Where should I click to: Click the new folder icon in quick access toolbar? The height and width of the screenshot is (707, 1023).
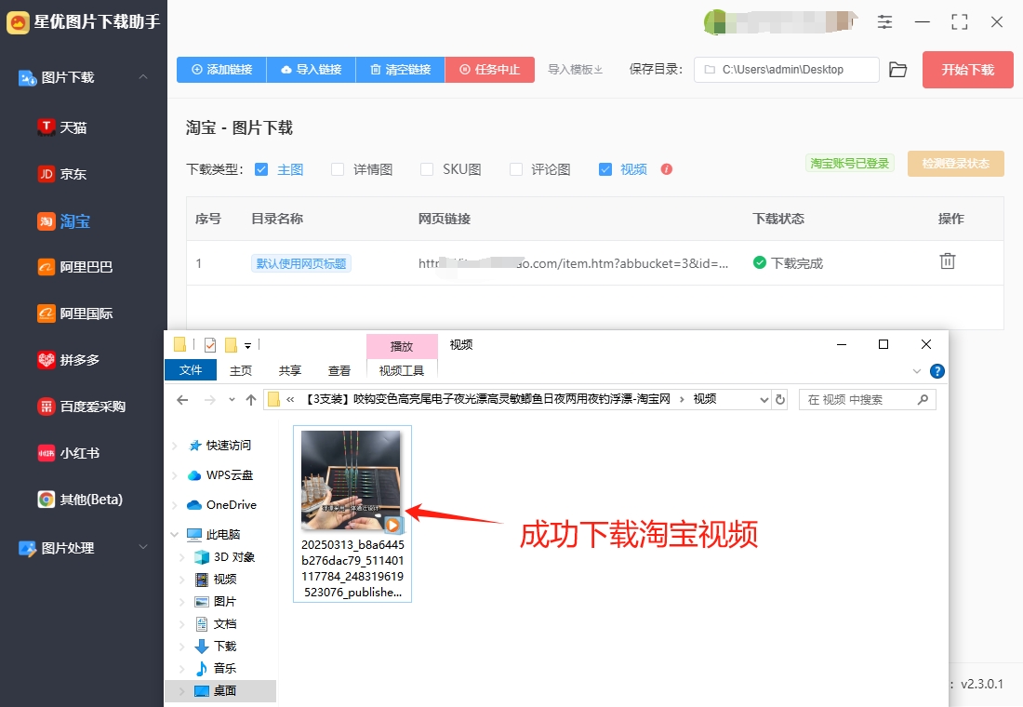point(231,345)
